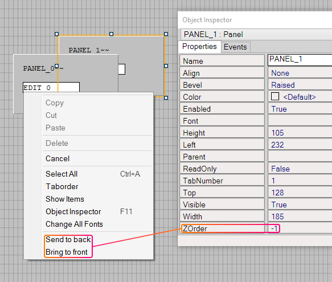Choose Bring to front
This screenshot has height=282, width=332.
[x=67, y=252]
